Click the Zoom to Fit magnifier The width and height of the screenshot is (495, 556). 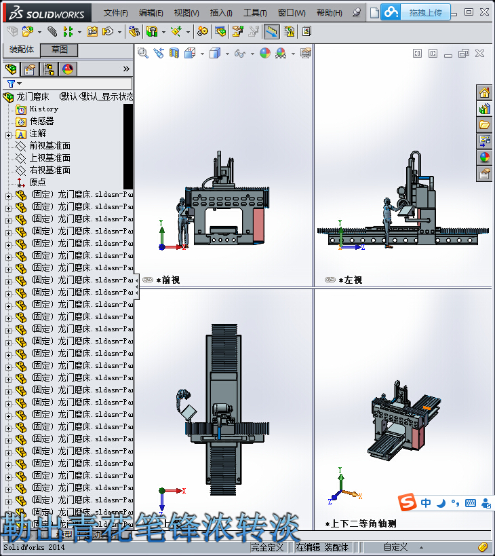pos(142,53)
